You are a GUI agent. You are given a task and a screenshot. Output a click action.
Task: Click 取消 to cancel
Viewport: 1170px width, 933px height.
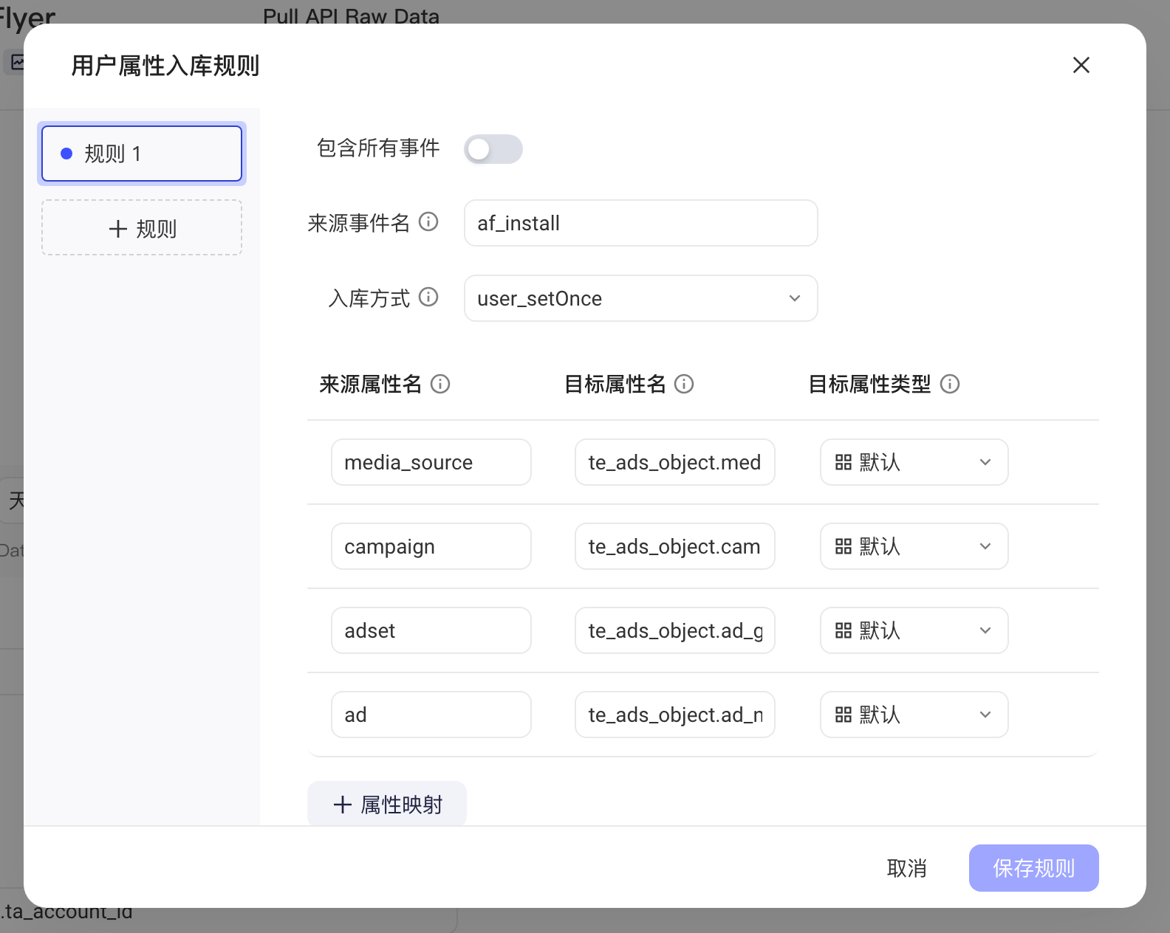(x=907, y=868)
